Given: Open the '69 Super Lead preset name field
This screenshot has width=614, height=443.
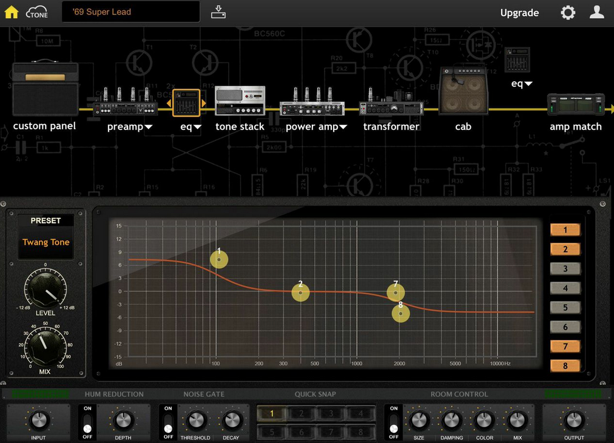Looking at the screenshot, I should pyautogui.click(x=131, y=12).
